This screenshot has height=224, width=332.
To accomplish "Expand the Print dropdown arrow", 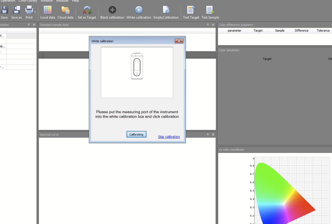I will pyautogui.click(x=35, y=12).
